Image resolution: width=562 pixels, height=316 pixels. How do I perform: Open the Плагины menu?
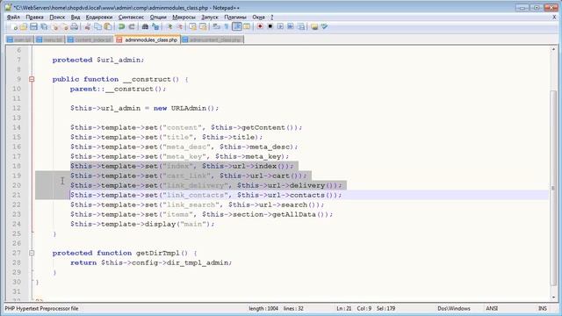235,18
